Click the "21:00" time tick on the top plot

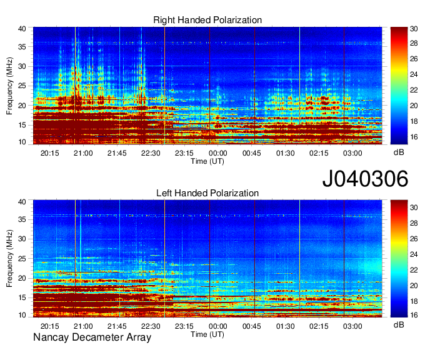(x=83, y=153)
